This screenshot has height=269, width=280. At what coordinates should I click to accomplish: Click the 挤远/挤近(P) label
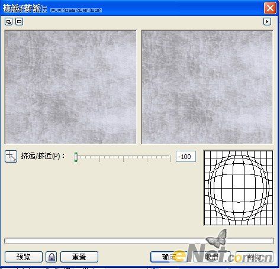(x=43, y=156)
